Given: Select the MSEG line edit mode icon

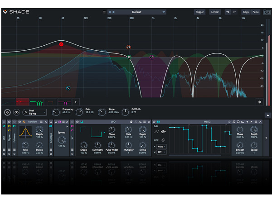Looking at the screenshot, I should (x=157, y=132).
